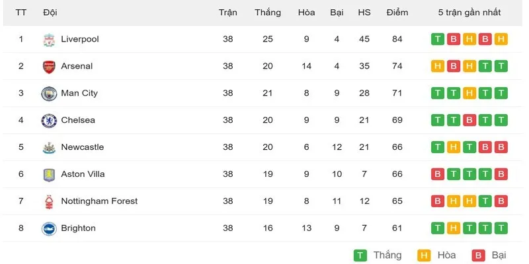
Task: Click the '5 trận gần nhất' header
Action: (x=469, y=13)
